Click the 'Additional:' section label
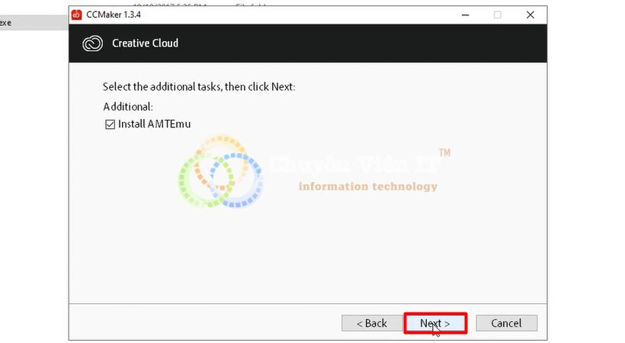 (x=128, y=107)
